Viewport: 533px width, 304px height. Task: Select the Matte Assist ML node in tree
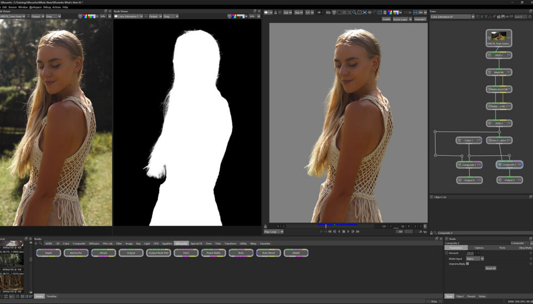click(x=499, y=89)
